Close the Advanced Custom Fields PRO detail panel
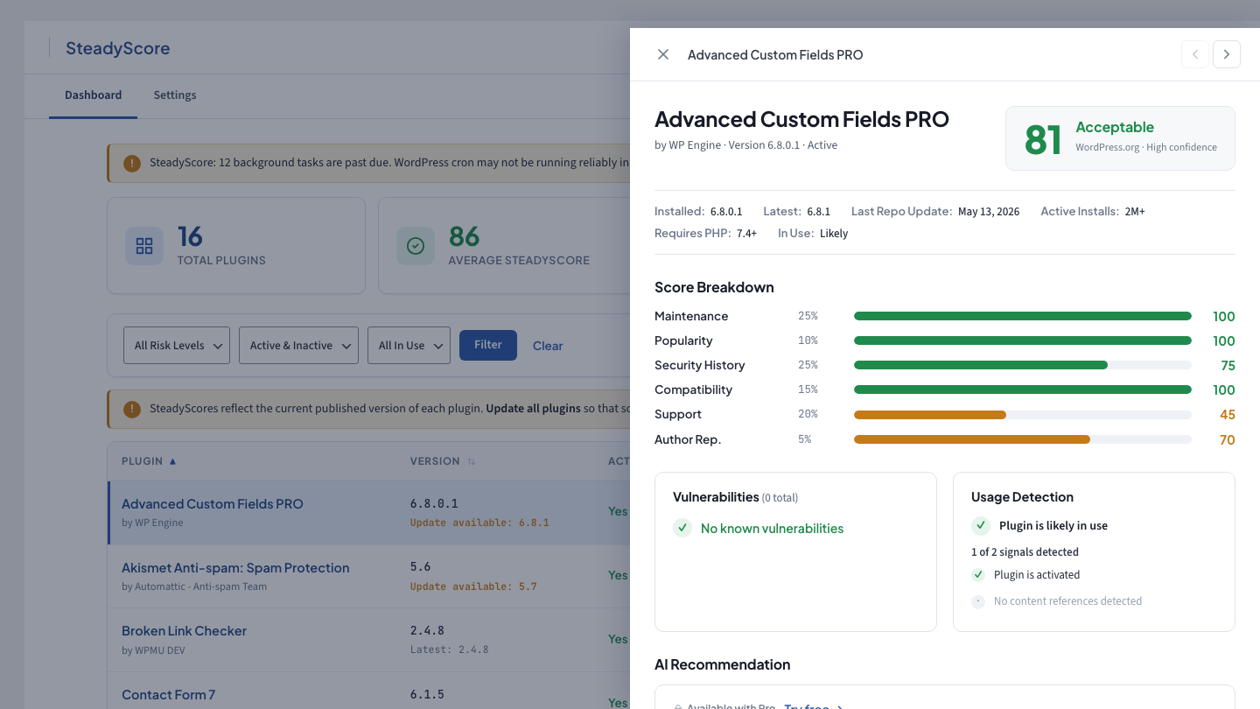Image resolution: width=1260 pixels, height=709 pixels. (x=663, y=54)
